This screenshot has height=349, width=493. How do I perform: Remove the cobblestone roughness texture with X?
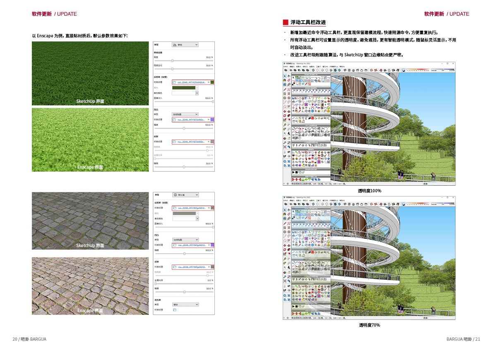(209, 267)
